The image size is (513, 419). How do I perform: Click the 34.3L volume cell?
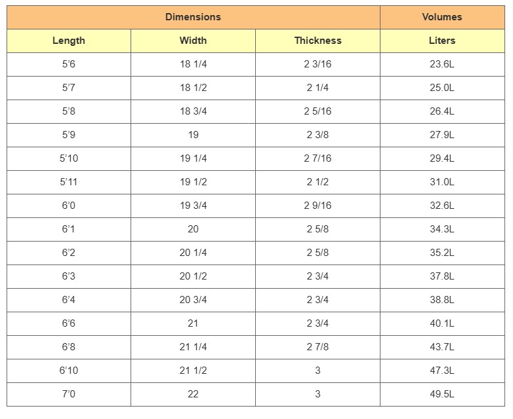[x=441, y=229]
